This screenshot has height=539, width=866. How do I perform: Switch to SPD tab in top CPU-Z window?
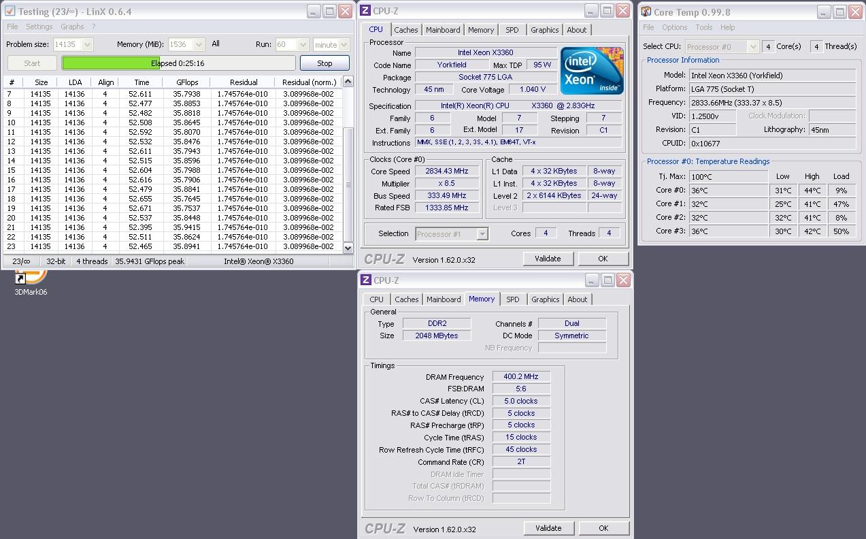(x=512, y=30)
